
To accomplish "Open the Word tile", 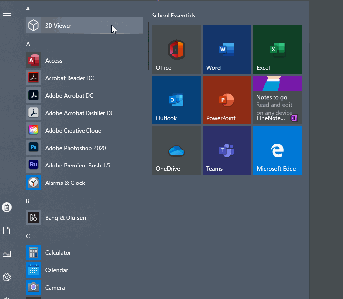I will pyautogui.click(x=227, y=50).
